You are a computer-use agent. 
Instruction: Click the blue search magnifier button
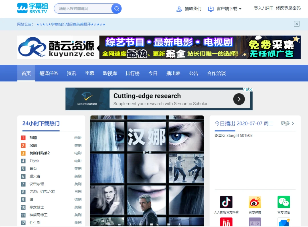pos(116,9)
